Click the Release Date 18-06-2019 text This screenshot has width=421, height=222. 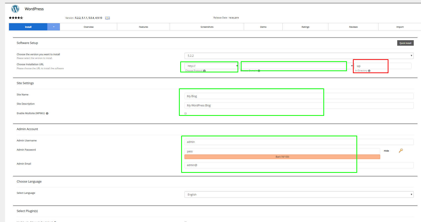click(226, 18)
